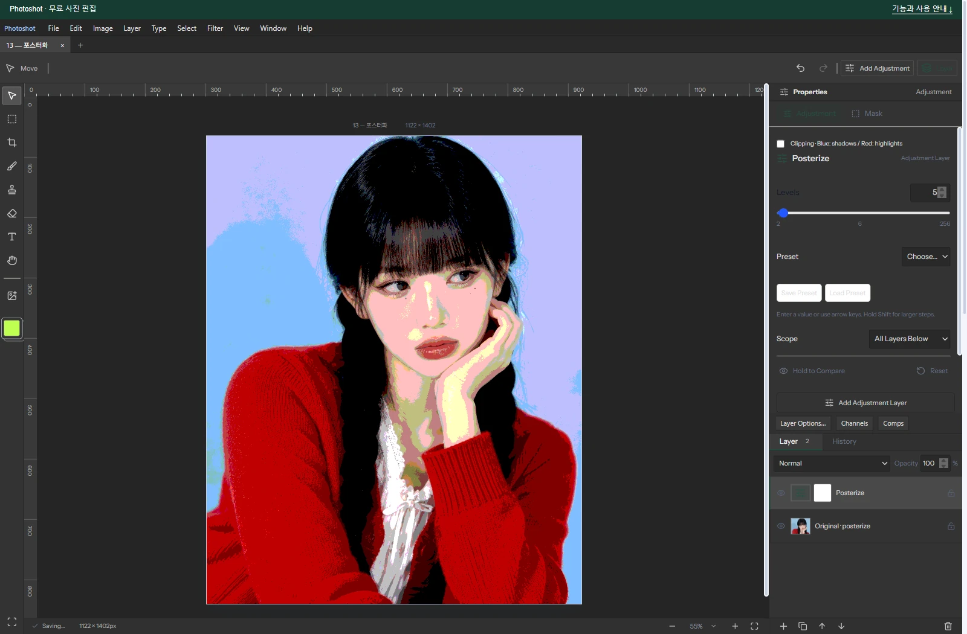Select the Brush tool
The width and height of the screenshot is (967, 634).
(x=11, y=166)
